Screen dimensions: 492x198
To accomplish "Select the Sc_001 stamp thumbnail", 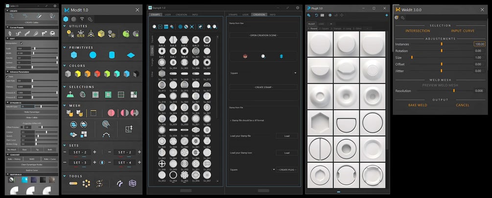I will 195,51.
